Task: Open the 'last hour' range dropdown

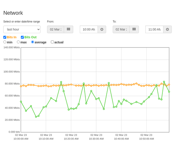Action: pos(22,29)
